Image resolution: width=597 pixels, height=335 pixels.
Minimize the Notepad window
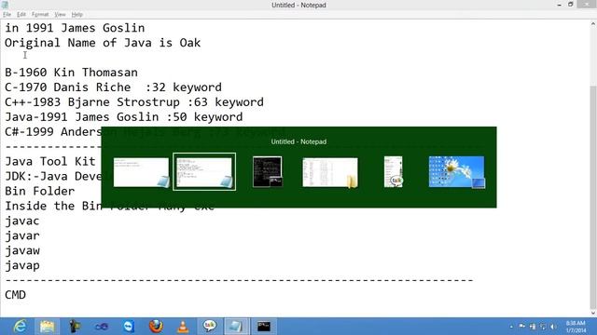(559, 5)
